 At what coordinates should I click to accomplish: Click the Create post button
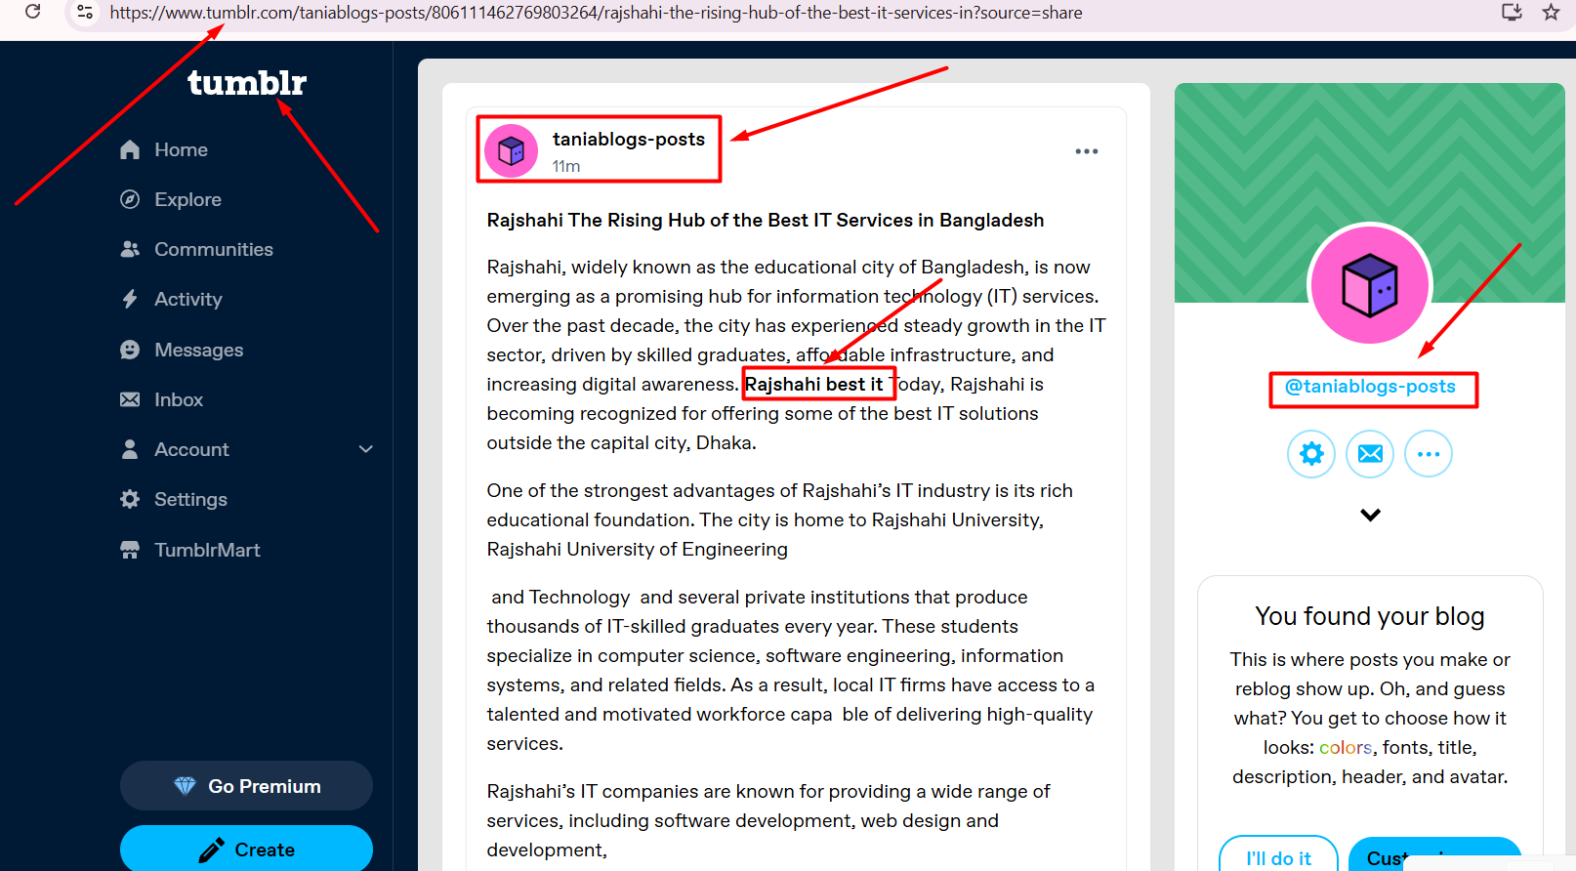[246, 849]
